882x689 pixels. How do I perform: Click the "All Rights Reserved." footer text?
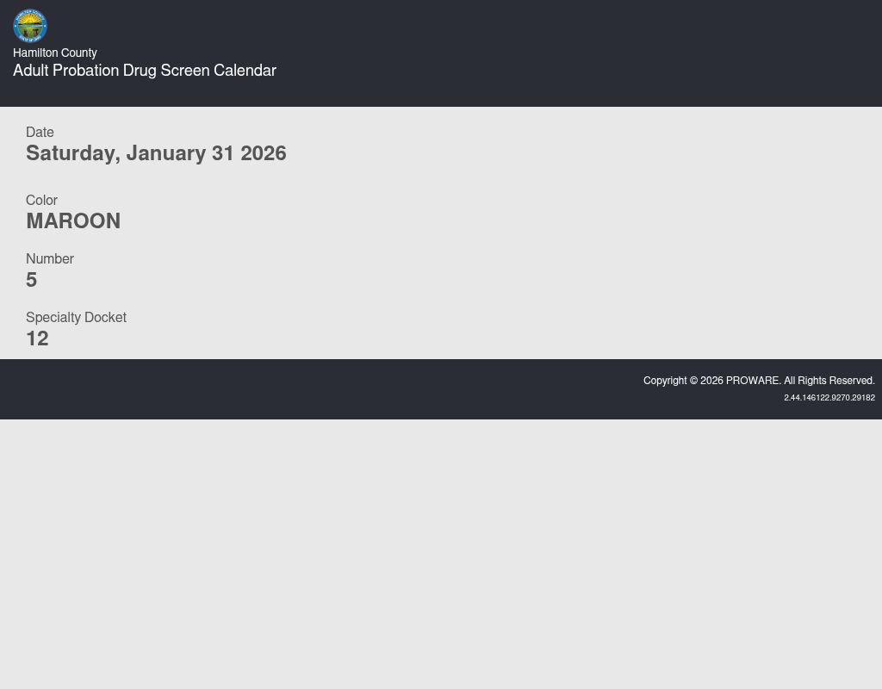click(829, 381)
